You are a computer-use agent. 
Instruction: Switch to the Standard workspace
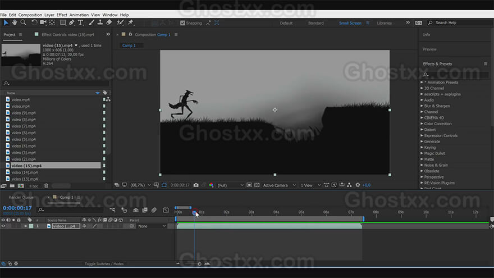pos(315,23)
